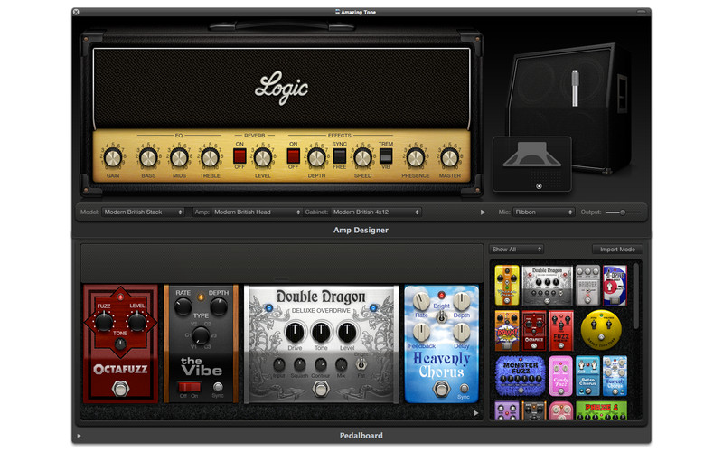
Task: Toggle the amp Effects on/off switch
Action: 293,156
